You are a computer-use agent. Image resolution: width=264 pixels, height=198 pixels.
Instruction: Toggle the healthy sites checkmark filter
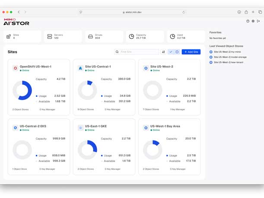[171, 52]
